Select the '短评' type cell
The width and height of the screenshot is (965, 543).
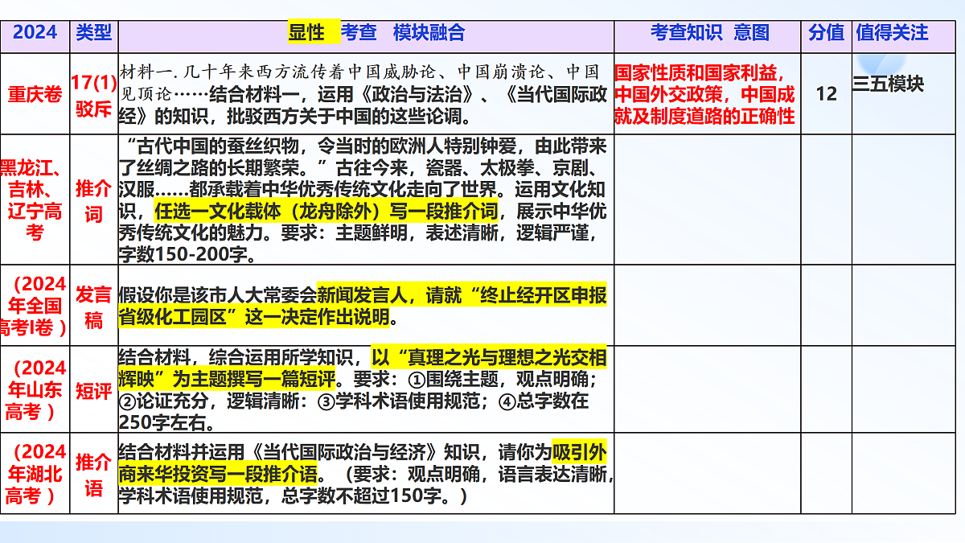point(94,391)
